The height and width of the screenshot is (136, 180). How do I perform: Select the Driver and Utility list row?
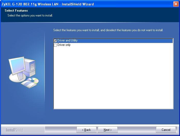coord(113,41)
